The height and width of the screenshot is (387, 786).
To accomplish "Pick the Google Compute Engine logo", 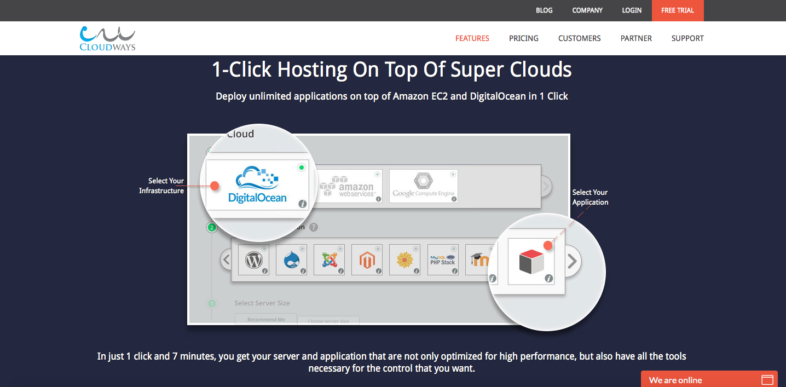I will (423, 186).
